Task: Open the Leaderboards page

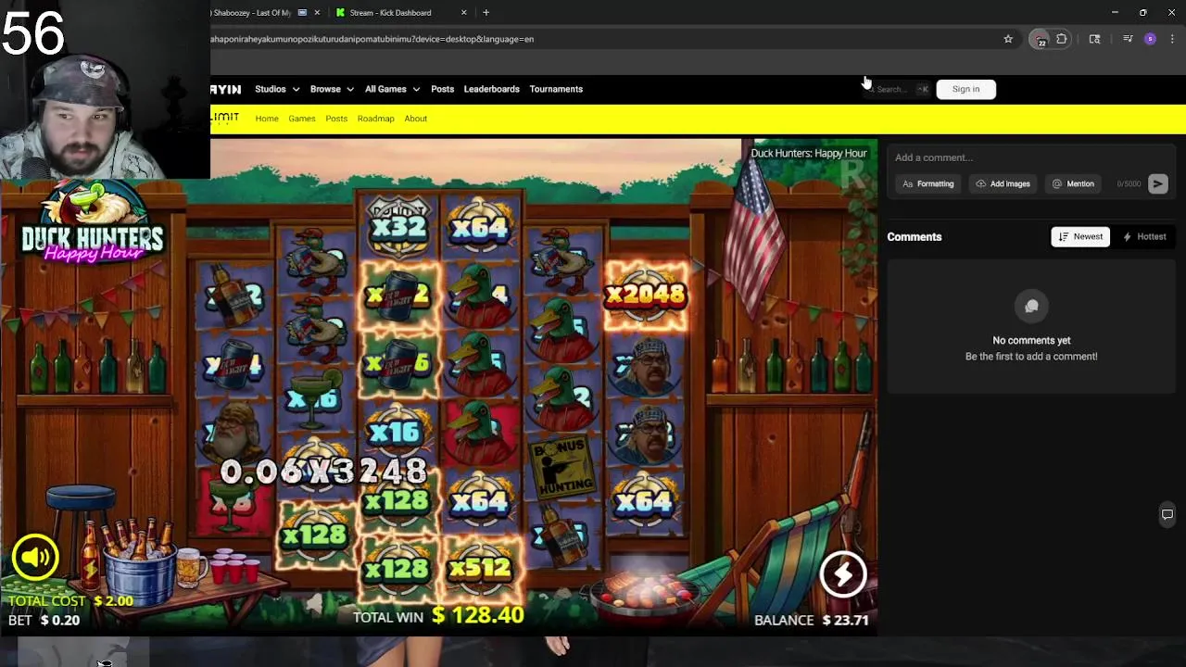Action: [x=491, y=89]
